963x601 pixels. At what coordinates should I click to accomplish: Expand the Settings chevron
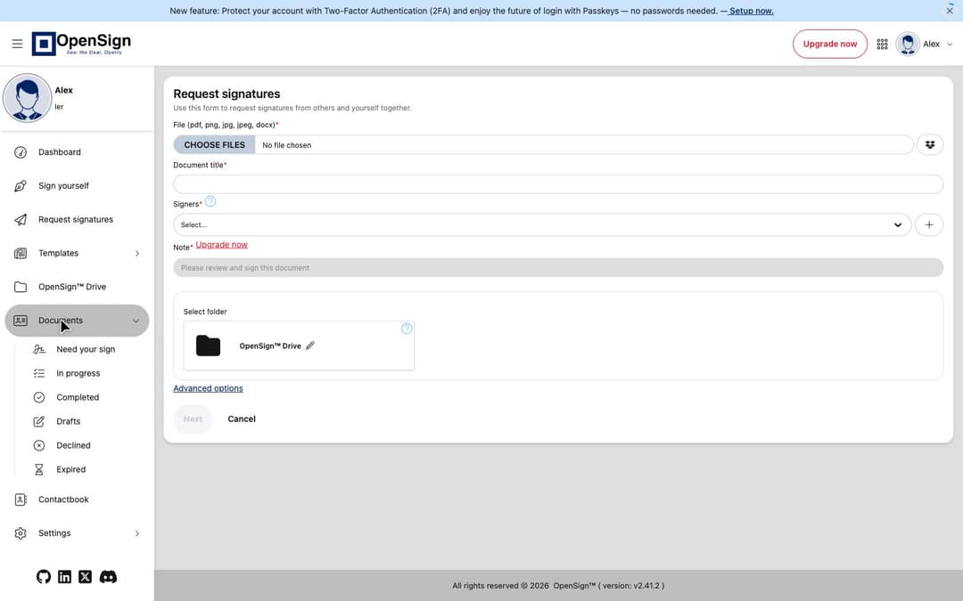point(137,533)
